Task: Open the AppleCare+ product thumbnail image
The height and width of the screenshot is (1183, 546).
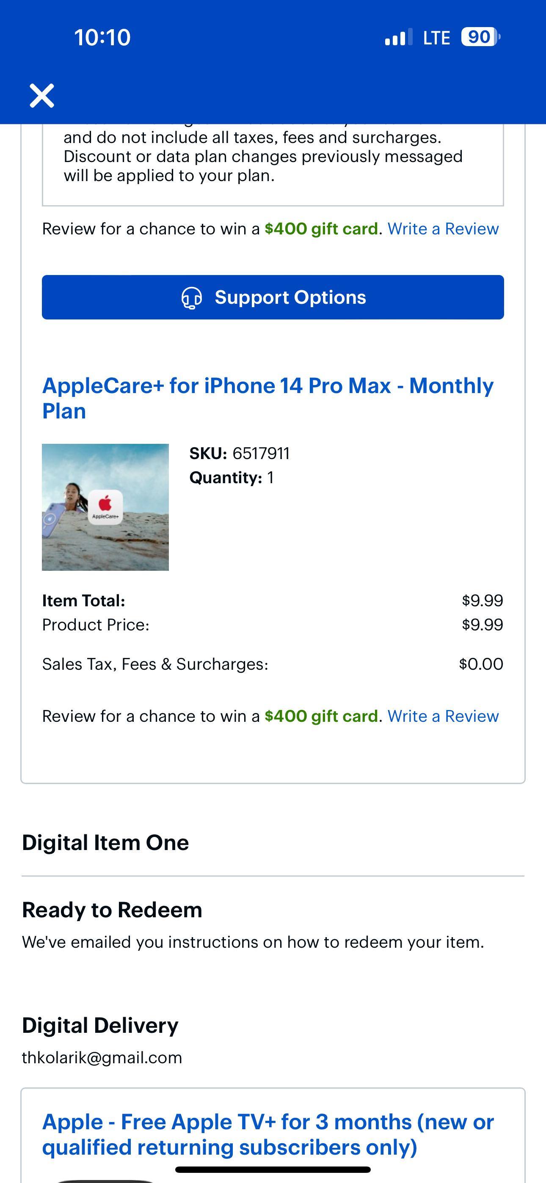Action: (x=105, y=507)
